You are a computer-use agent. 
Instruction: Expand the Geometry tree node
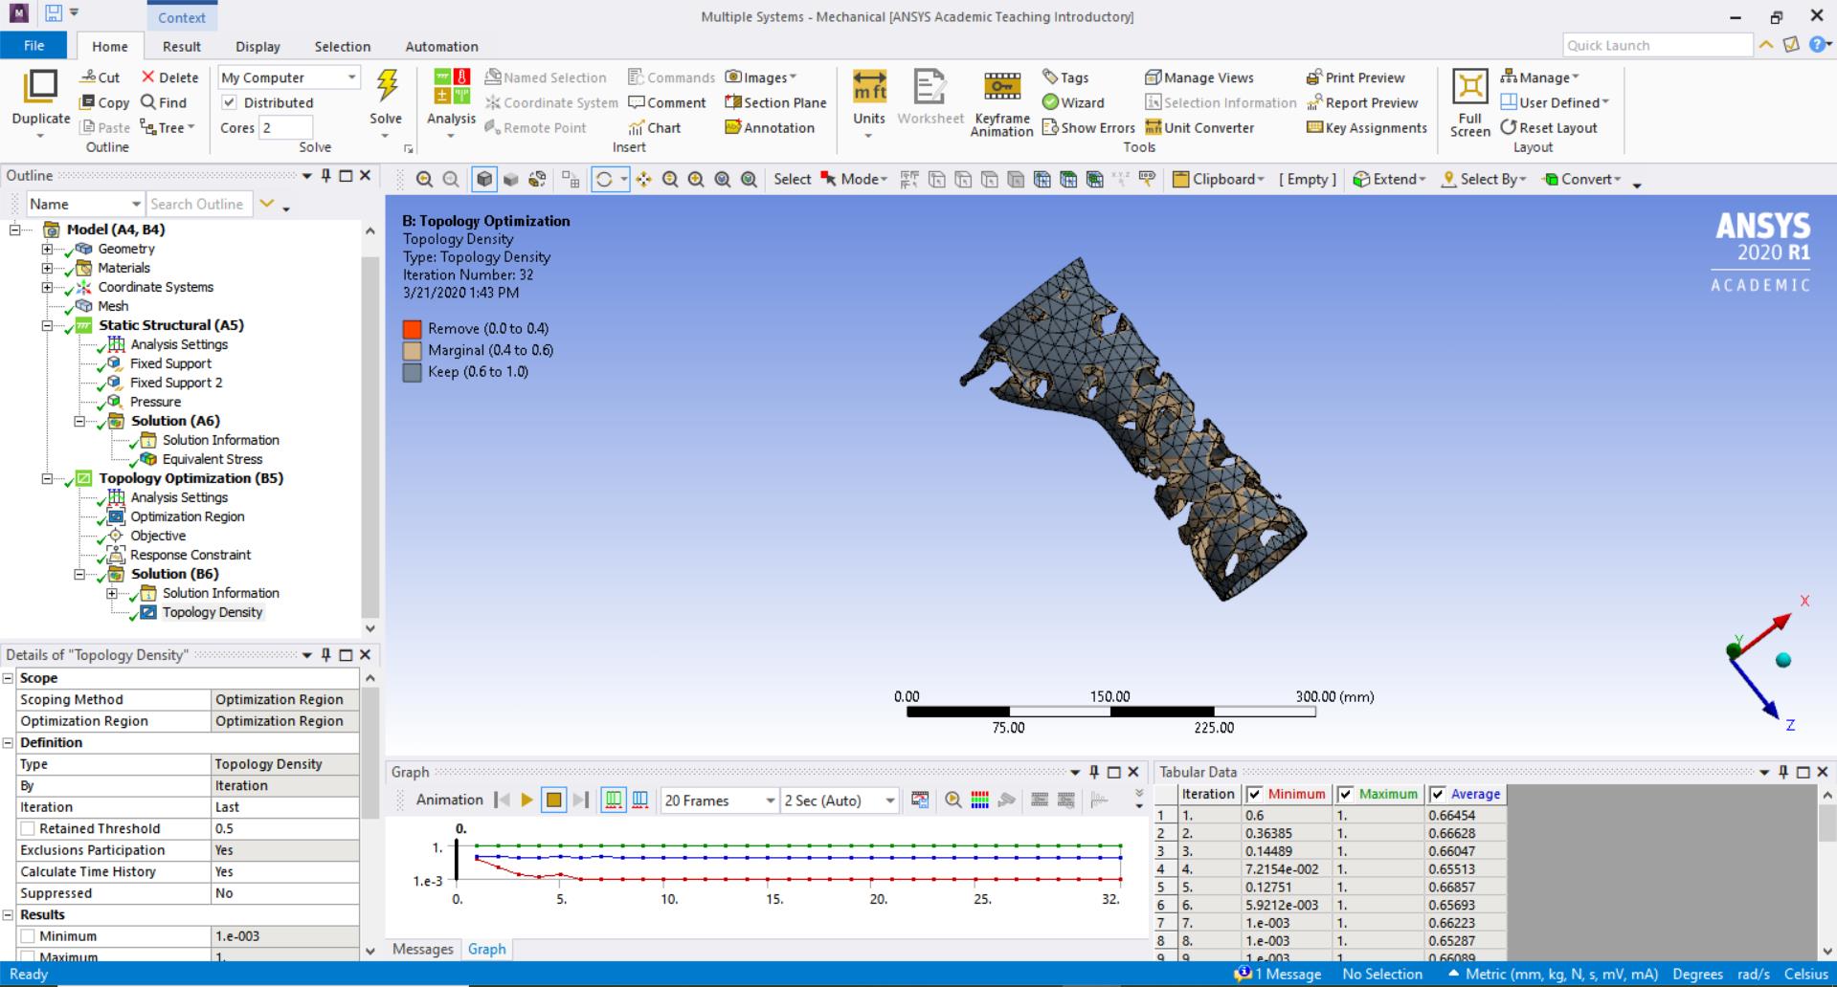(47, 249)
